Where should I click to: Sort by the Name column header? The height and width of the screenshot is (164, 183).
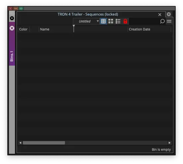(x=44, y=29)
